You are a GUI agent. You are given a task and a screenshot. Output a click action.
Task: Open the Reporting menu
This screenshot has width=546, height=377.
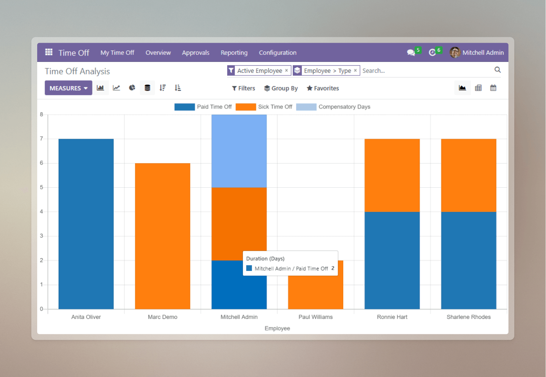pos(234,53)
